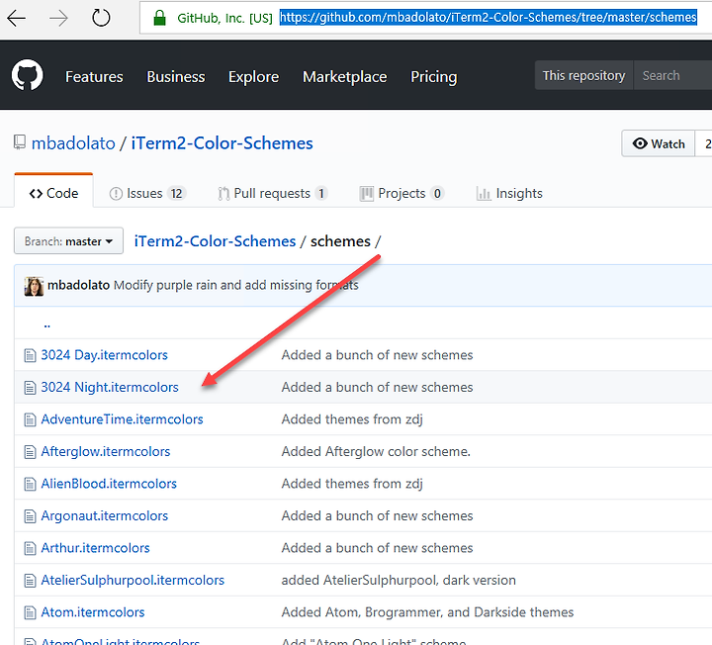Open 3024 Night.itermcolors file
The image size is (712, 645).
[110, 388]
